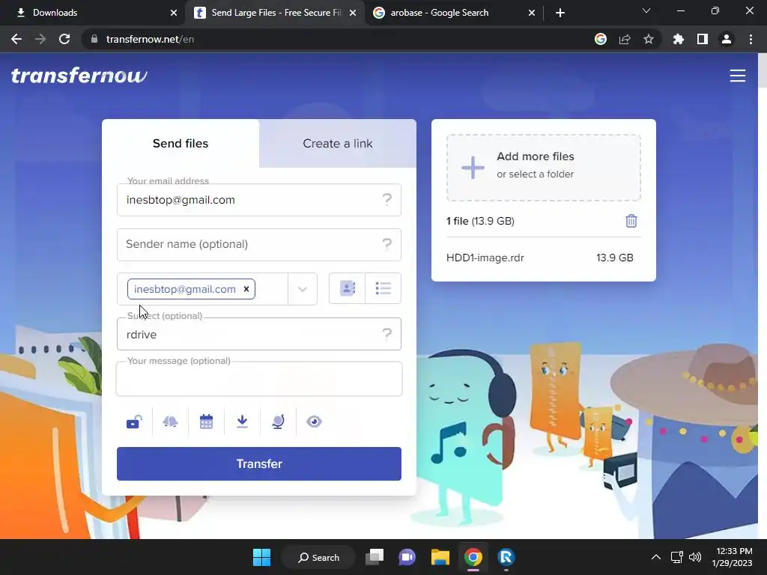The image size is (767, 575).
Task: Toggle the notification bell option
Action: pos(170,422)
